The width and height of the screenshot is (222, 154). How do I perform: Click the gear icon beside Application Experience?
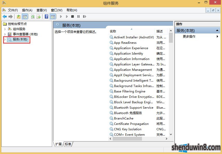(x=111, y=48)
